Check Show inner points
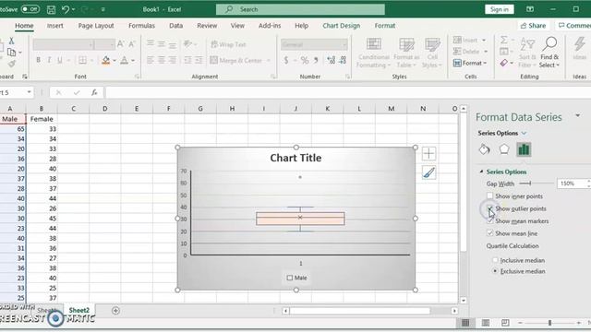Viewport: 591px width, 332px height. click(489, 196)
